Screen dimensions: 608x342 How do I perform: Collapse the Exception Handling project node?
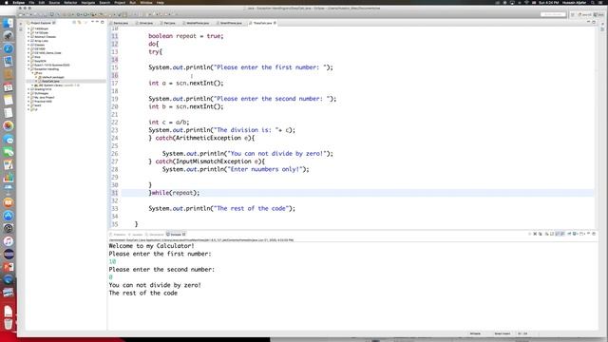28,69
